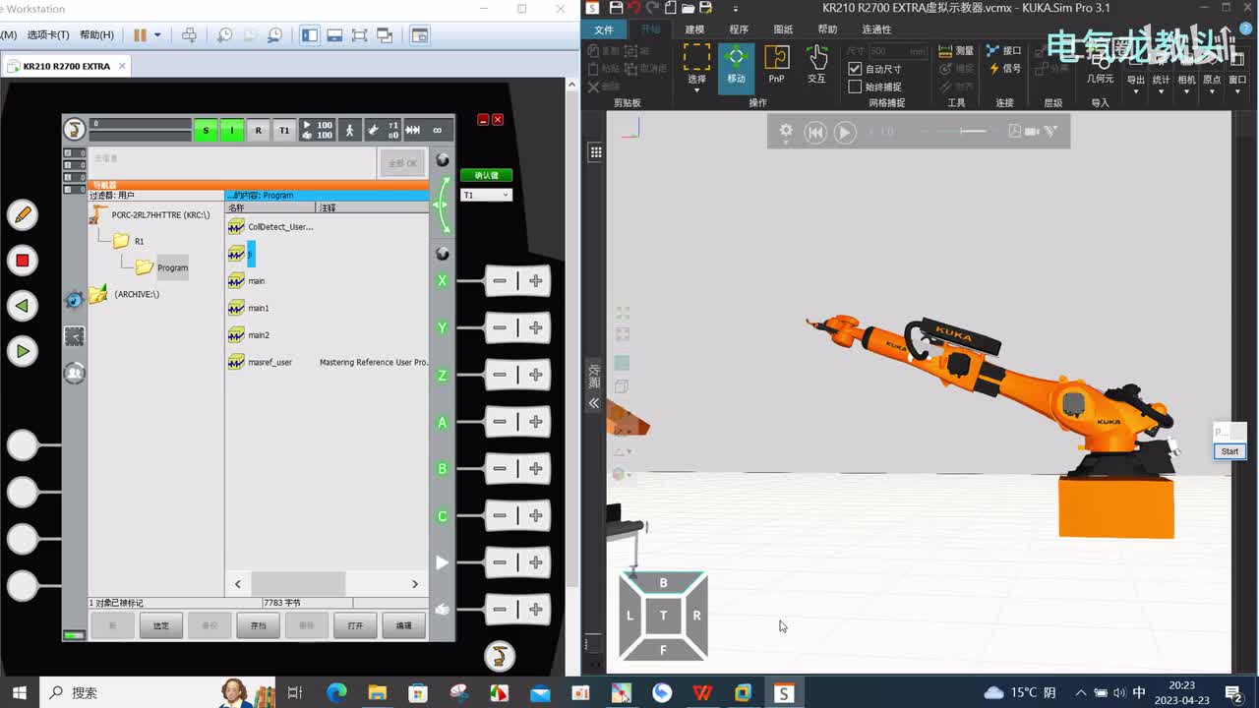Open program override 100 speed indicator

tap(317, 130)
